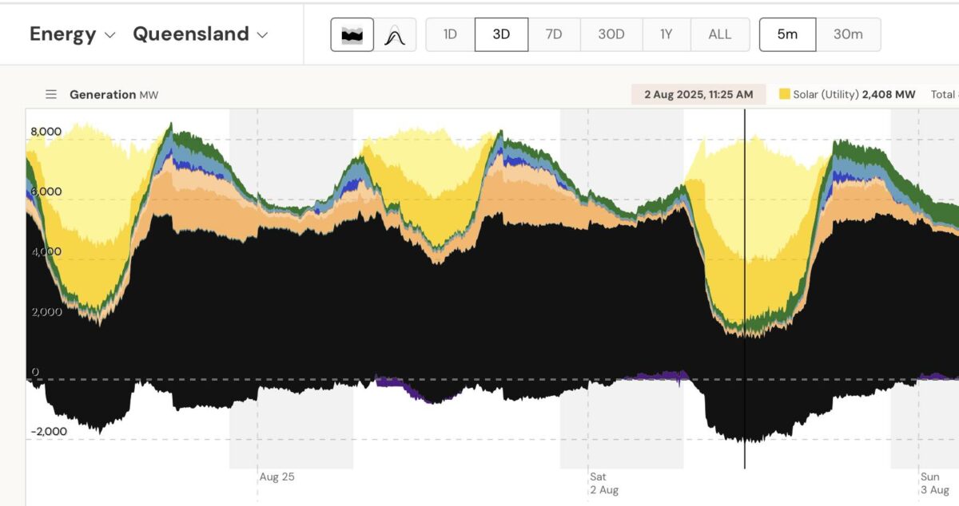The image size is (959, 506).
Task: Click the yellow Solar (Utility) color swatch
Action: 784,94
